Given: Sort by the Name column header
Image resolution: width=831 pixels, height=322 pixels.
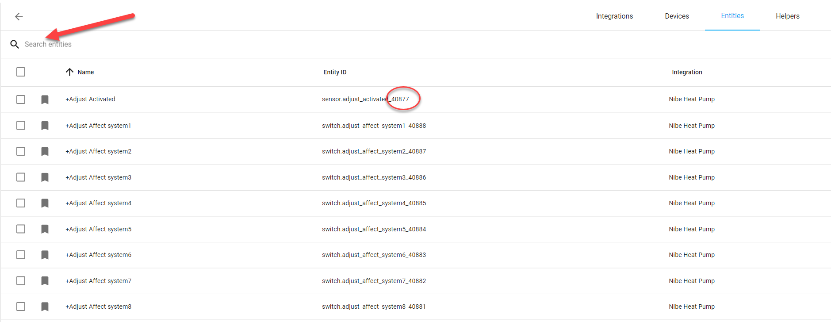Looking at the screenshot, I should tap(86, 72).
